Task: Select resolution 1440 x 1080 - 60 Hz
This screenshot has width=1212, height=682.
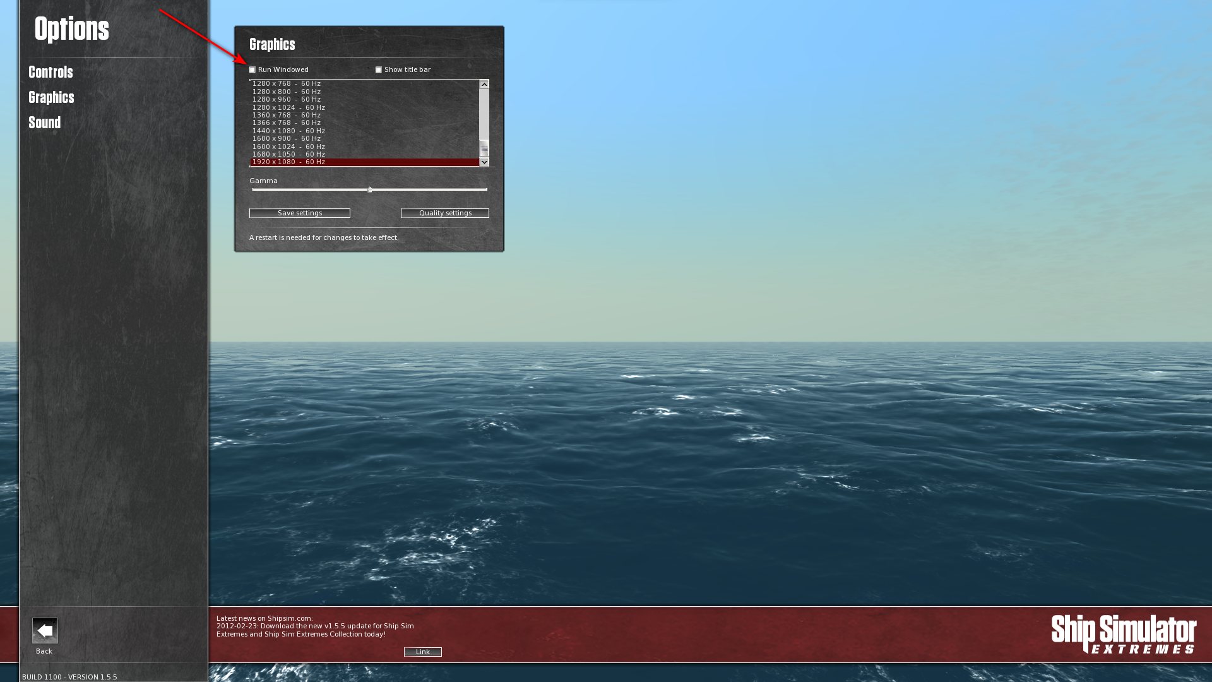Action: click(364, 131)
